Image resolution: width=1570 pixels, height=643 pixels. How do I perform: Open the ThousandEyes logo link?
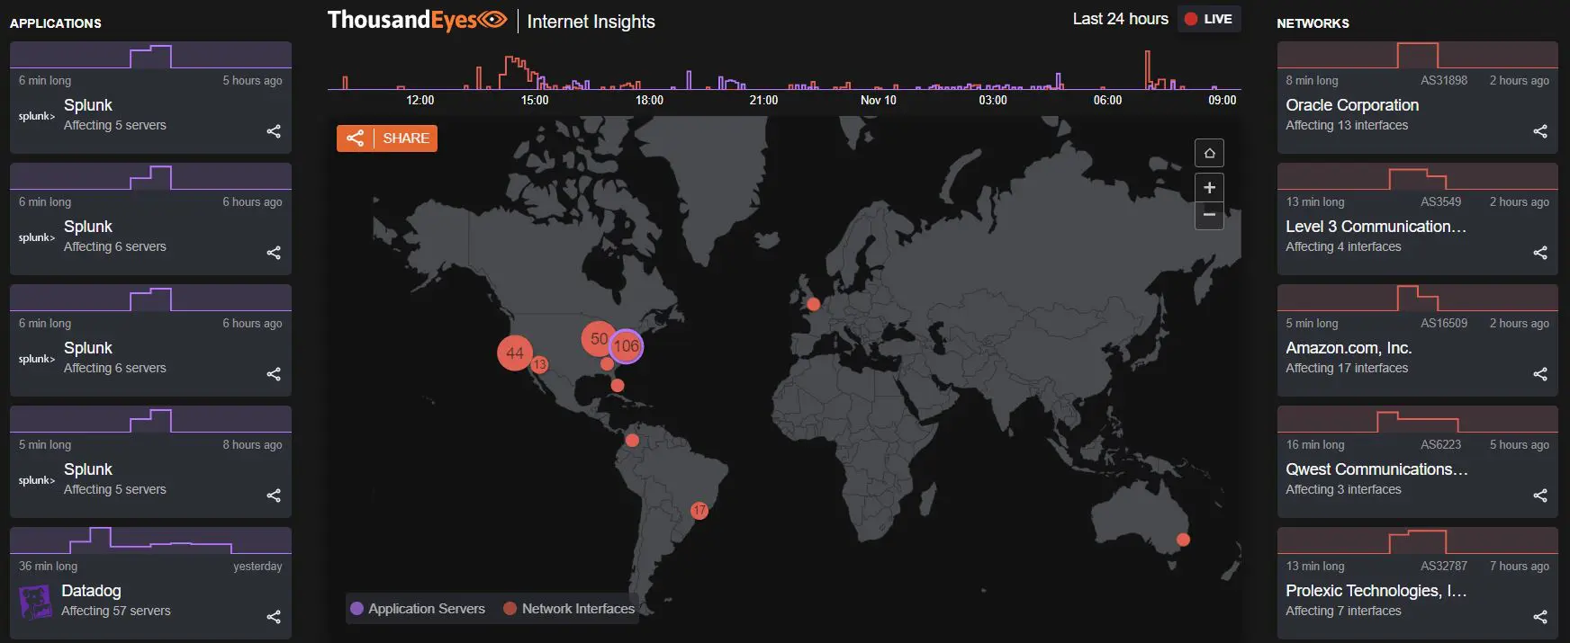[x=417, y=20]
